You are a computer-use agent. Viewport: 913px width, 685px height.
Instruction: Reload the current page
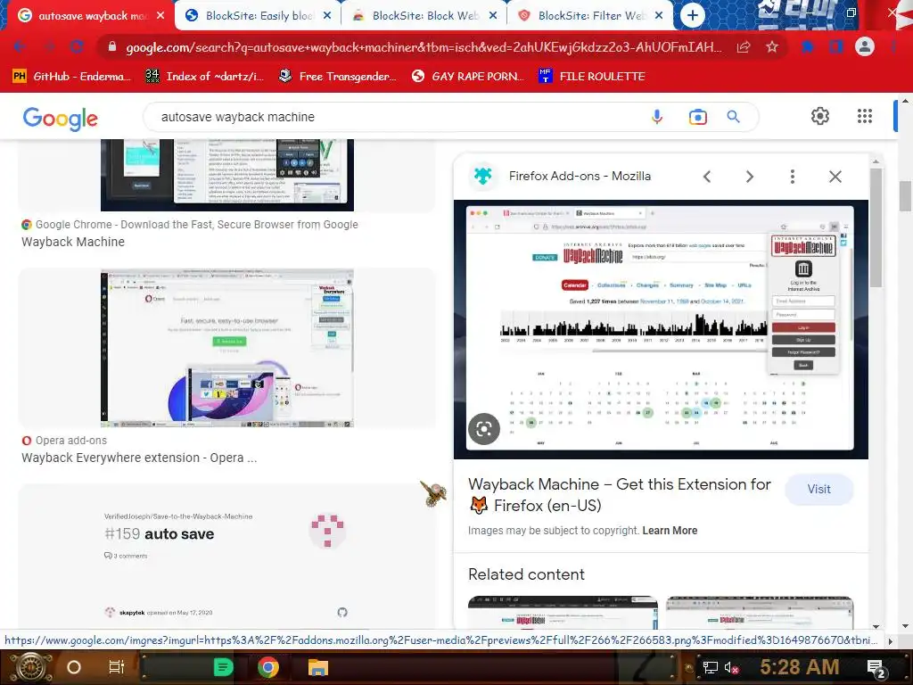[77, 46]
